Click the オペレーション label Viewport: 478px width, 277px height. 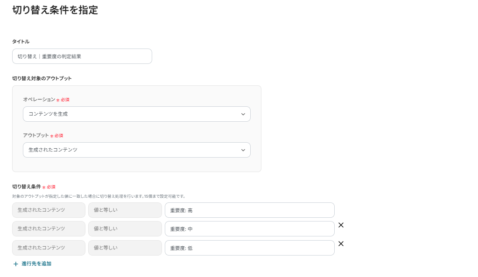click(x=39, y=99)
